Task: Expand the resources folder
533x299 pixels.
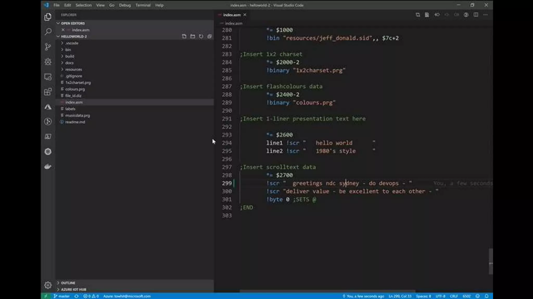Action: click(x=73, y=69)
